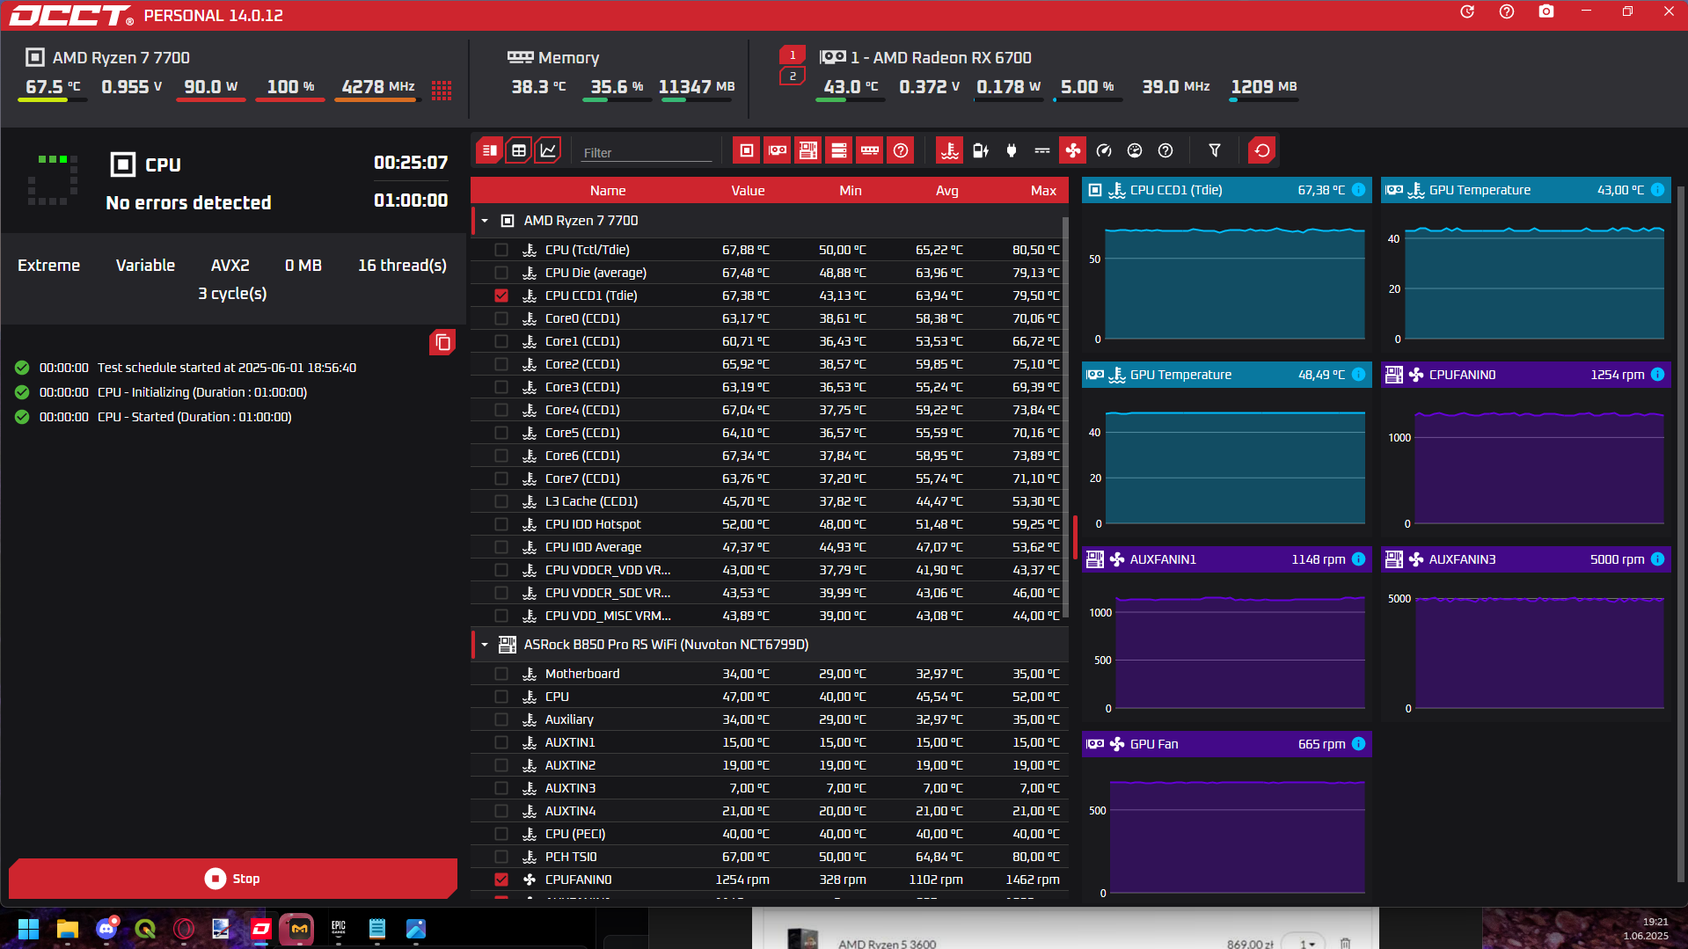Image resolution: width=1688 pixels, height=949 pixels.
Task: Toggle the motherboard sensors filter icon
Action: 808,150
